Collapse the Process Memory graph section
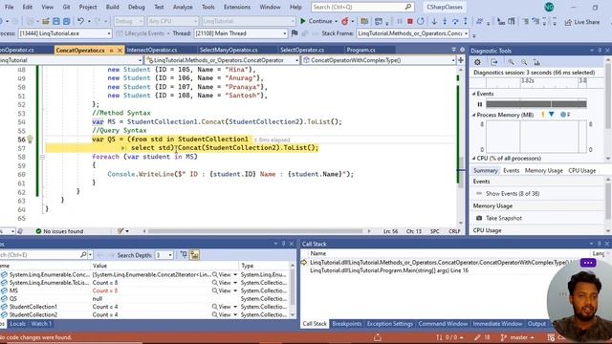 click(474, 115)
